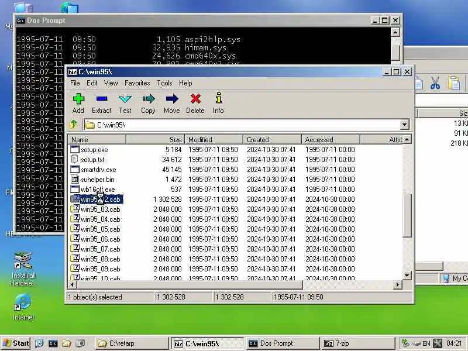The height and width of the screenshot is (351, 468).
Task: Switch to C:\retarp taskbar button
Action: (132, 343)
